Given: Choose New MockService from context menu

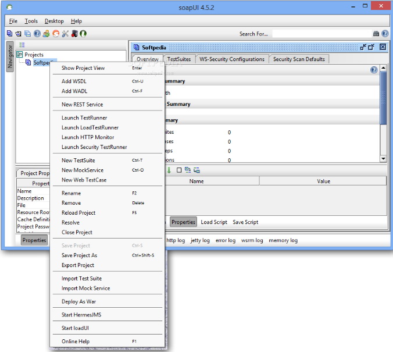Looking at the screenshot, I should [108, 170].
